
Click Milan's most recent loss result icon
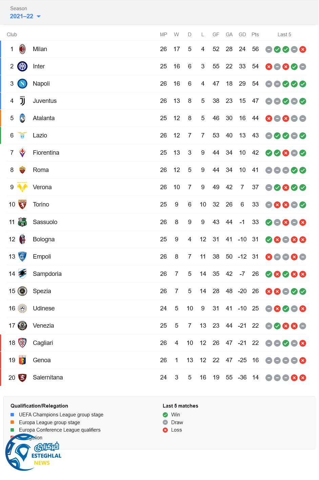coord(303,49)
